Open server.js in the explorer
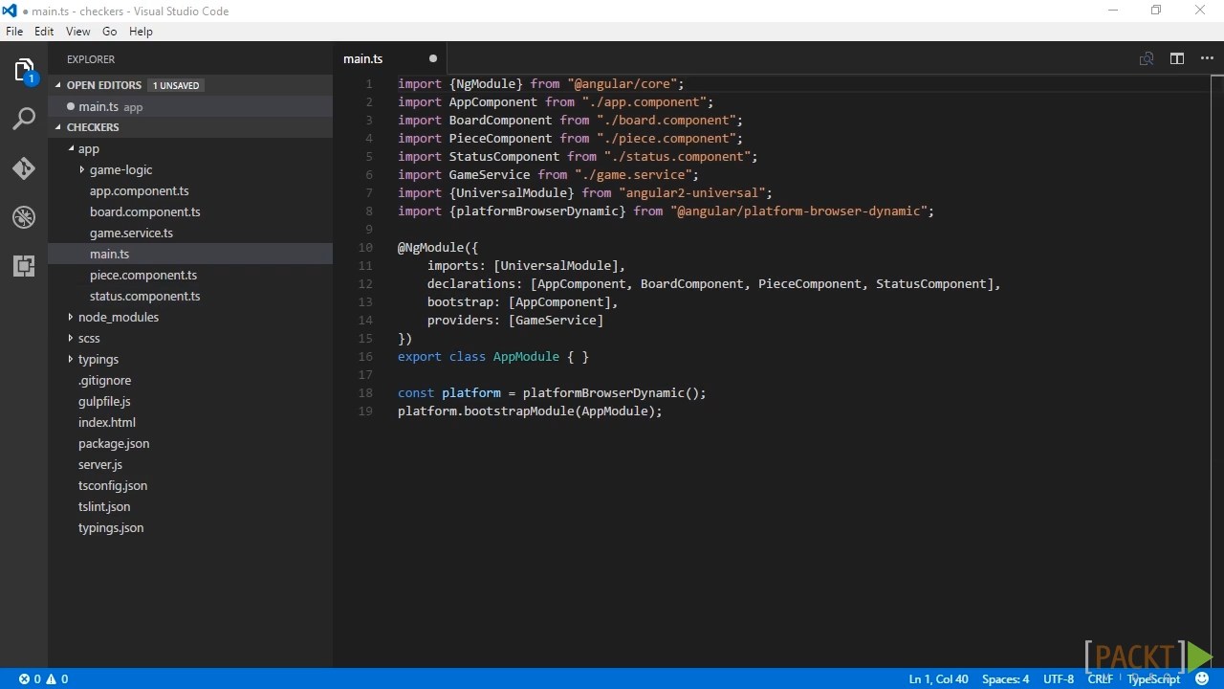 (x=100, y=464)
